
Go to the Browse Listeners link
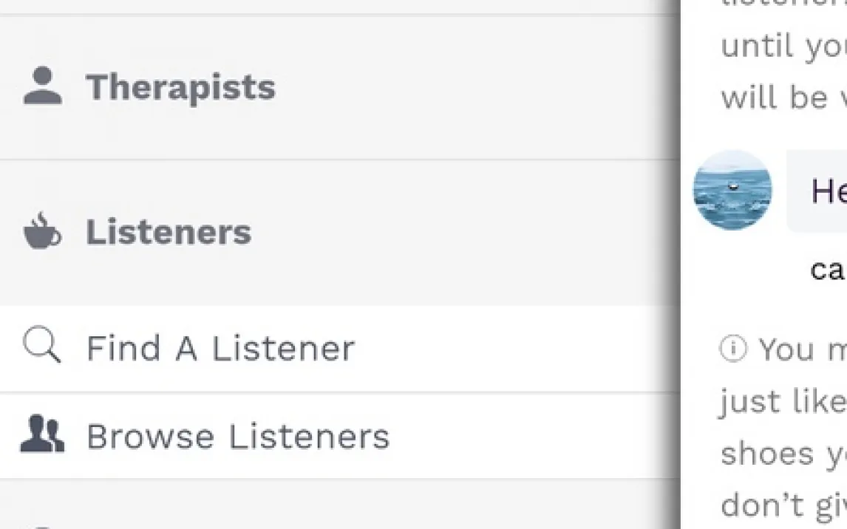(x=237, y=436)
